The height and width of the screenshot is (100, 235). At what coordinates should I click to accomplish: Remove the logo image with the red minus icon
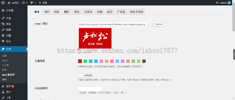coord(79,49)
